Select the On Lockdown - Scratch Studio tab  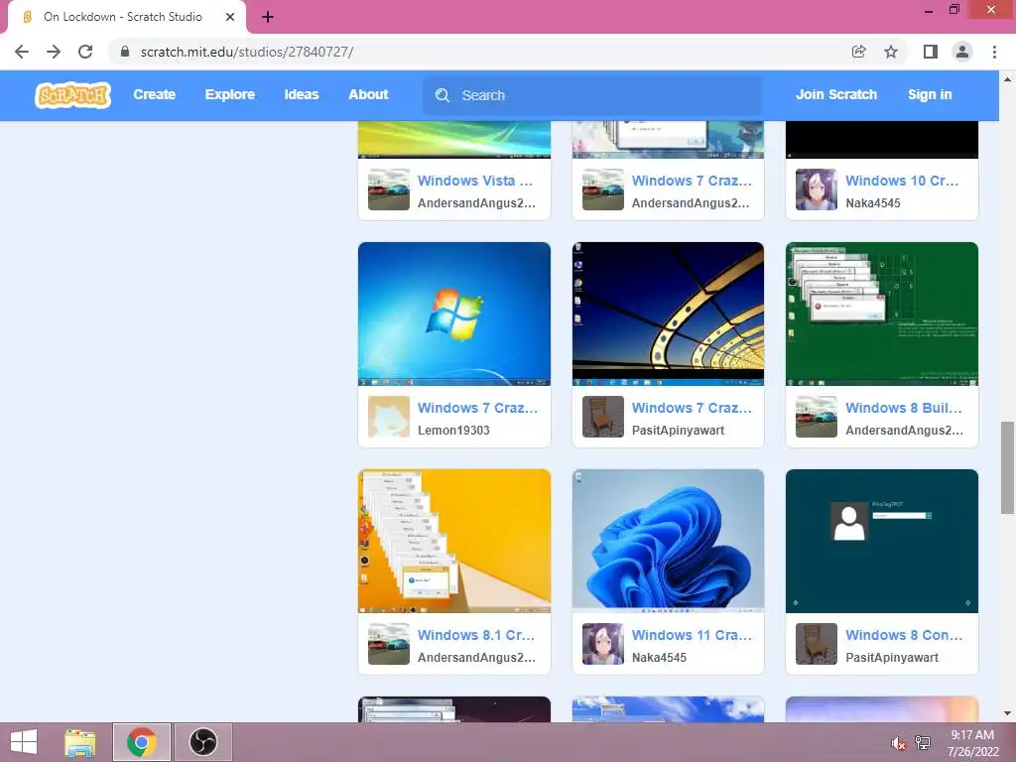(123, 17)
